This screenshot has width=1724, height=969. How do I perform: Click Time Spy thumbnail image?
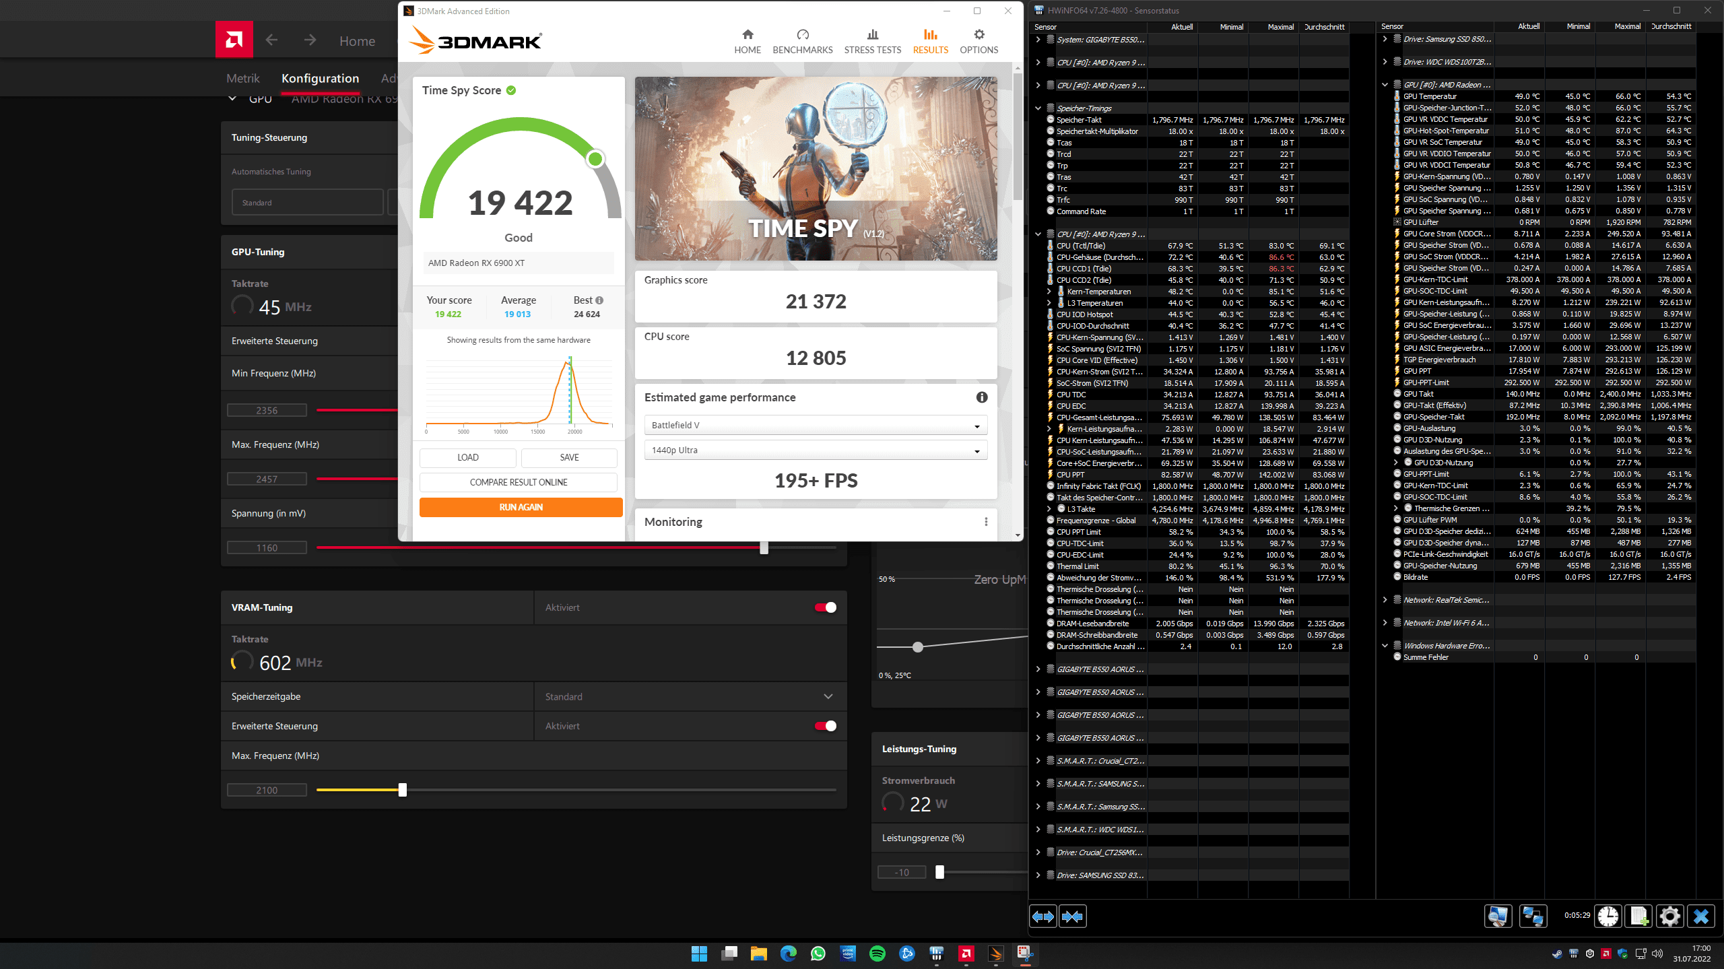816,168
